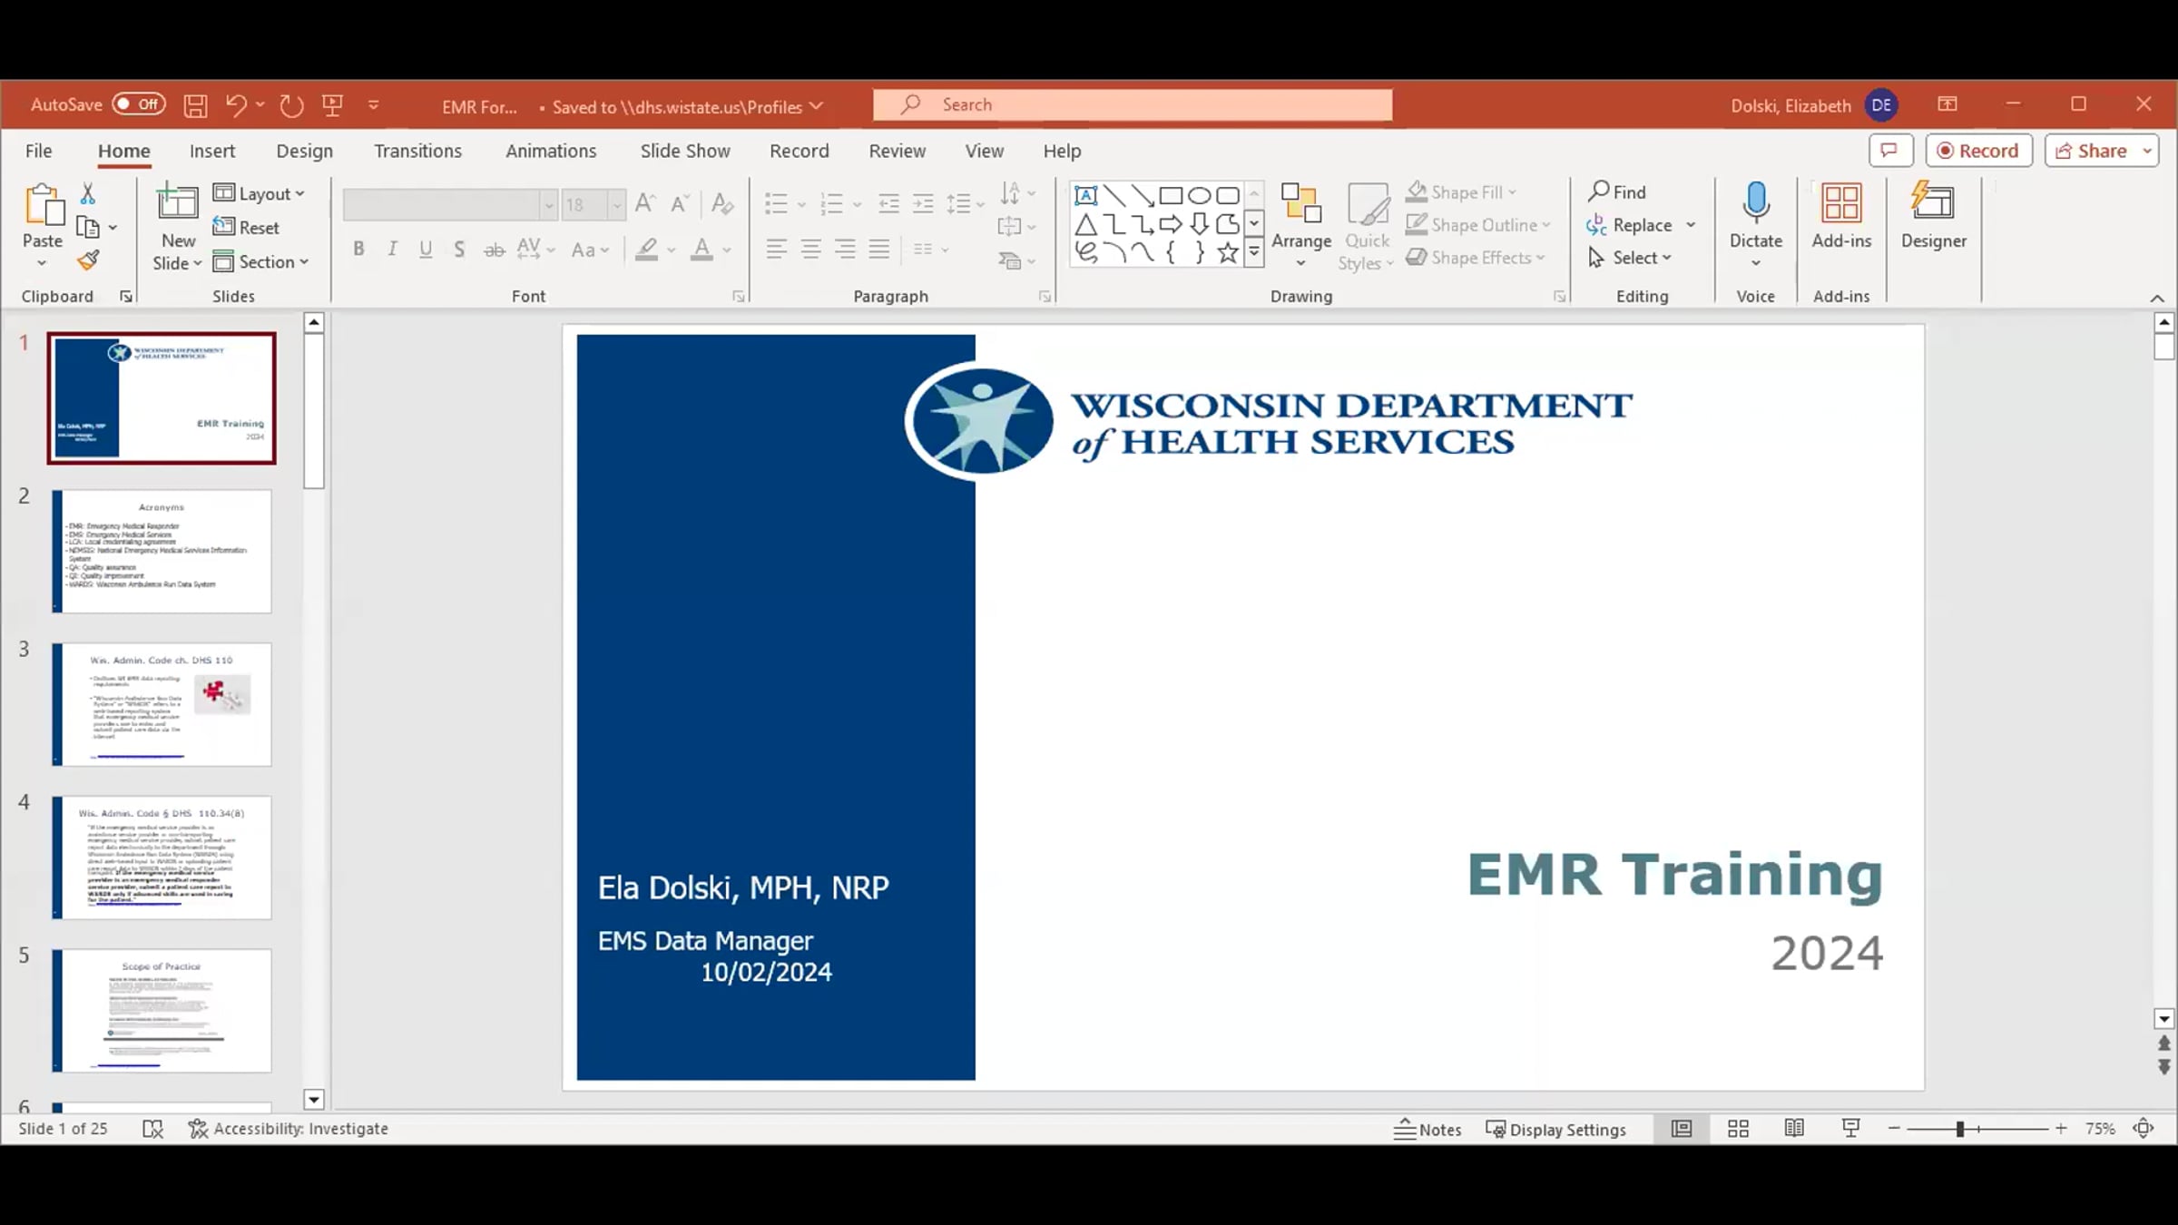
Task: Open Accessibility: Investigate in status bar
Action: (x=289, y=1128)
